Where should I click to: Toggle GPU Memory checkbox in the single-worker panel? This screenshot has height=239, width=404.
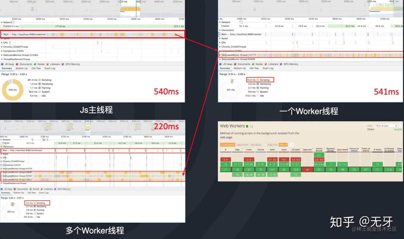281,64
